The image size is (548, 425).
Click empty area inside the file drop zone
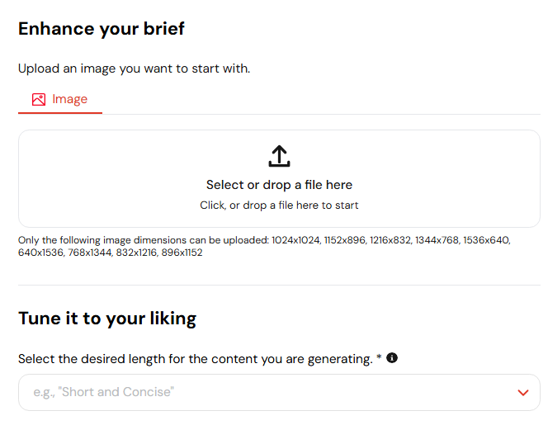(x=105, y=178)
